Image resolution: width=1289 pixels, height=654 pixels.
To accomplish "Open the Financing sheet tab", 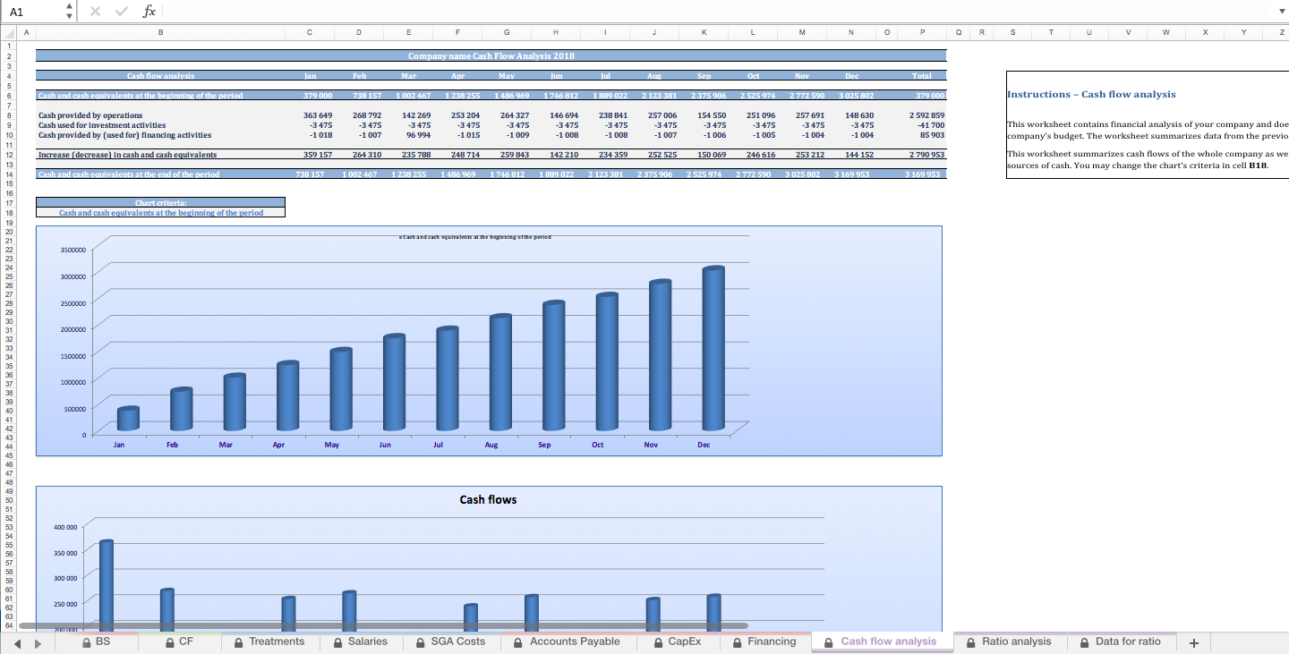I will click(765, 641).
